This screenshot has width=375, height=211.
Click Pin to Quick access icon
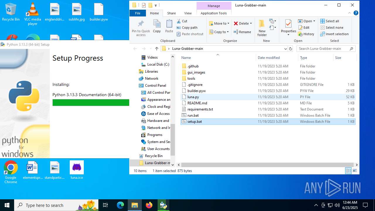[141, 24]
